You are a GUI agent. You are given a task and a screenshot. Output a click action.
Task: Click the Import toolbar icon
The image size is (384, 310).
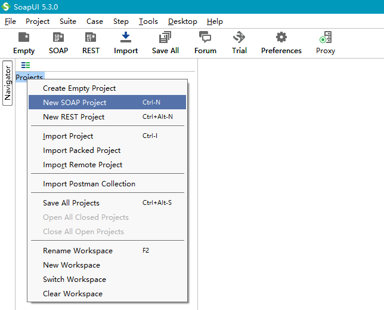(x=126, y=37)
